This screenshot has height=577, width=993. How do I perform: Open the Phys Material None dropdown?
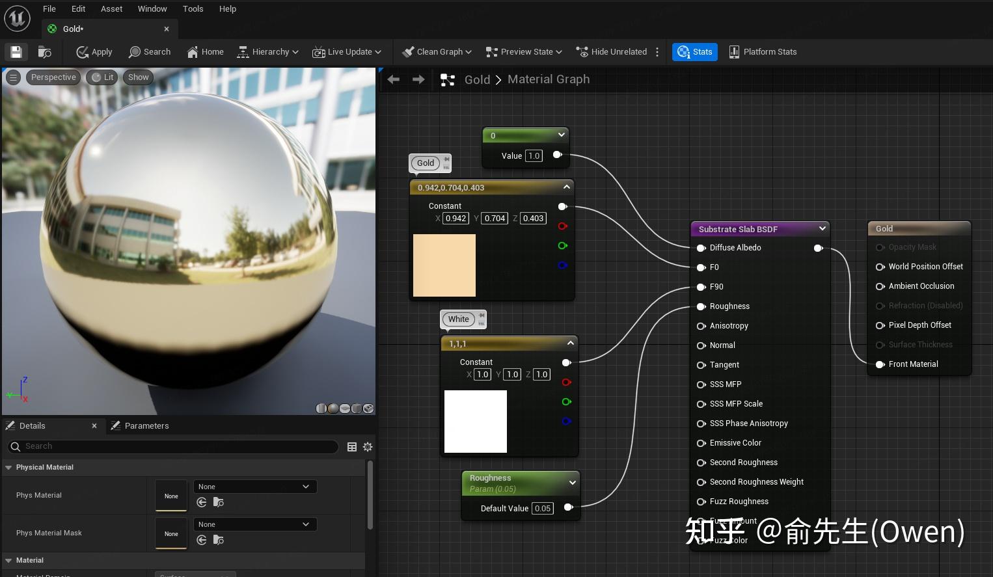[x=254, y=487]
